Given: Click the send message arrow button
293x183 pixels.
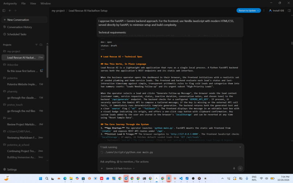Looking at the screenshot, I should coord(240,168).
